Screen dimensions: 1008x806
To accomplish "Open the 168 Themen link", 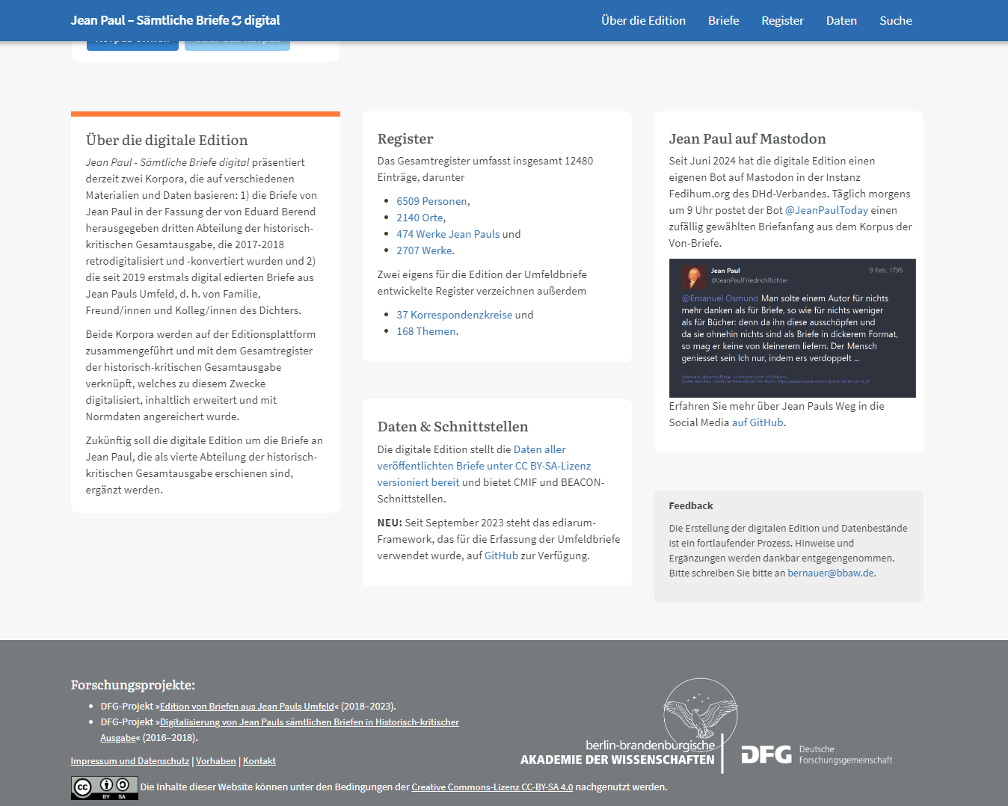I will (426, 331).
